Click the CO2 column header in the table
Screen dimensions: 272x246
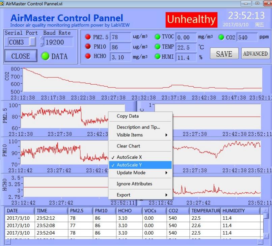coord(178,211)
